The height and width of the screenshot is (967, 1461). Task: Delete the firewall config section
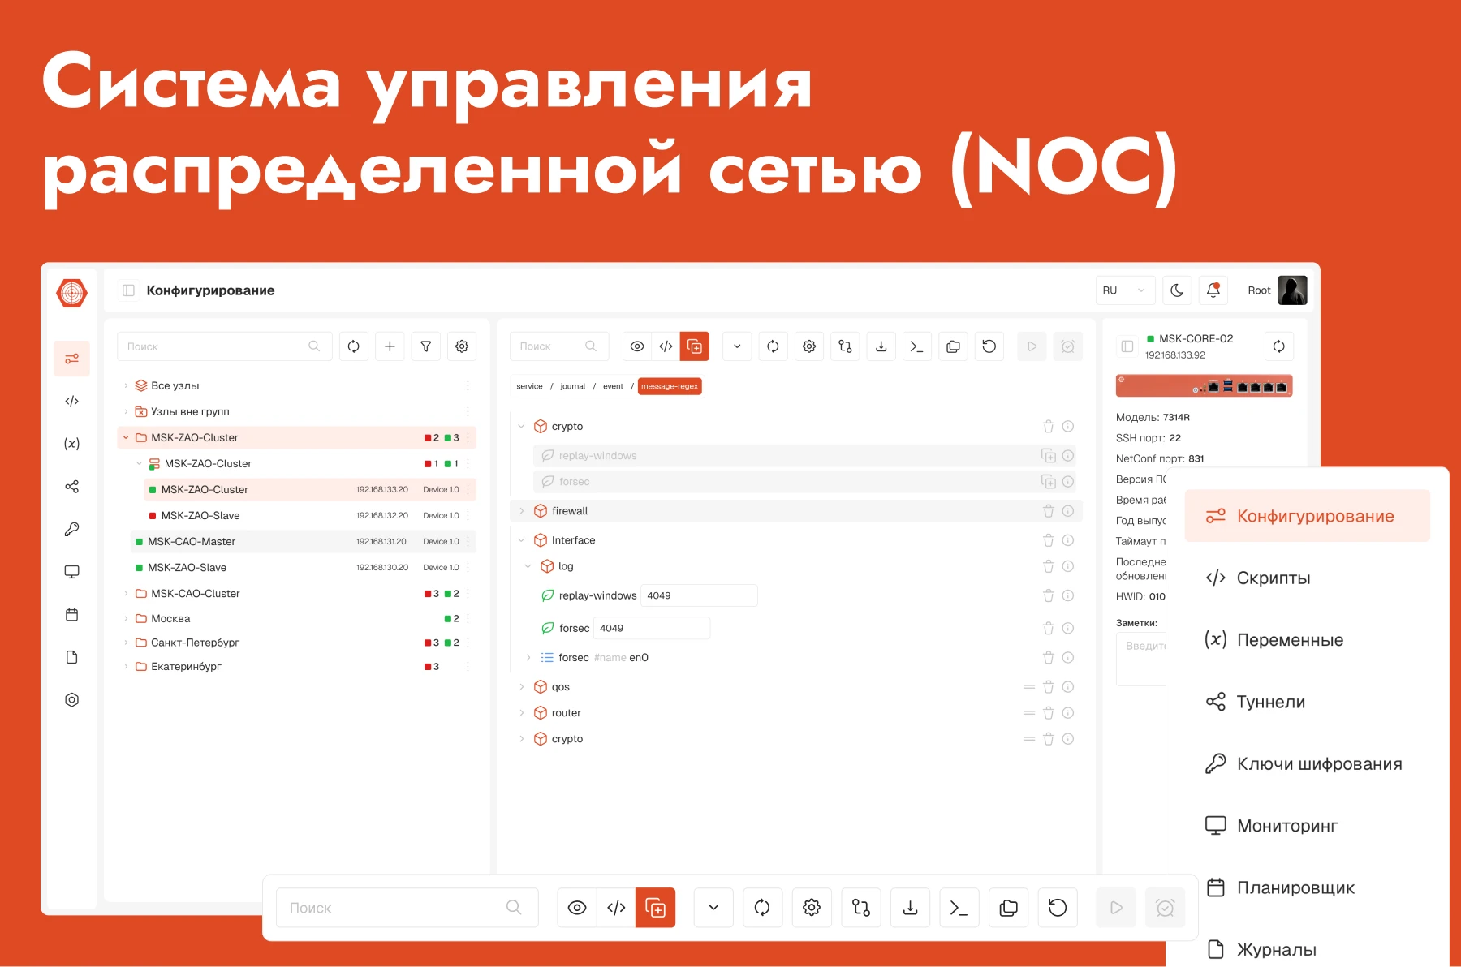(x=1048, y=511)
